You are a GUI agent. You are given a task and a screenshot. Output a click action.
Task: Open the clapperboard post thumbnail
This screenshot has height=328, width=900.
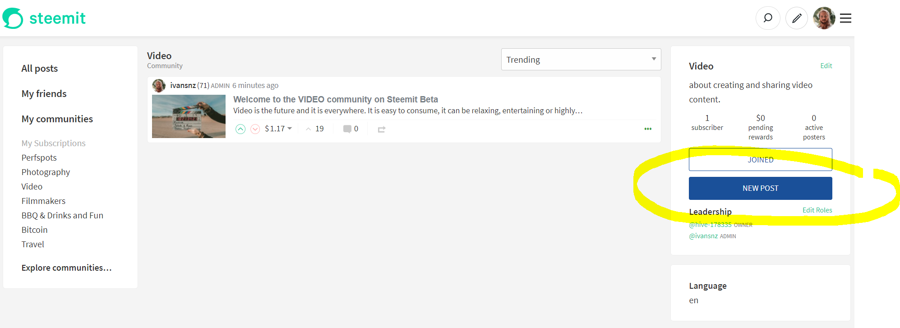click(x=189, y=116)
